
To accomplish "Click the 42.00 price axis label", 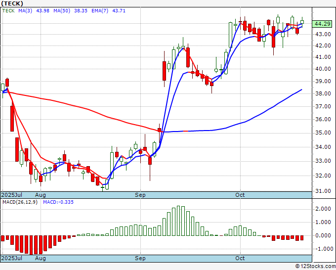I will pyautogui.click(x=323, y=45).
